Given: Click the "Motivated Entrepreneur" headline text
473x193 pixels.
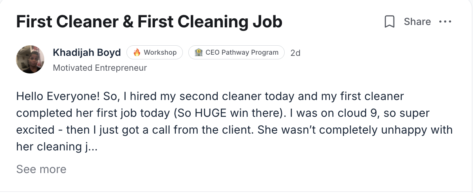Looking at the screenshot, I should click(x=99, y=68).
